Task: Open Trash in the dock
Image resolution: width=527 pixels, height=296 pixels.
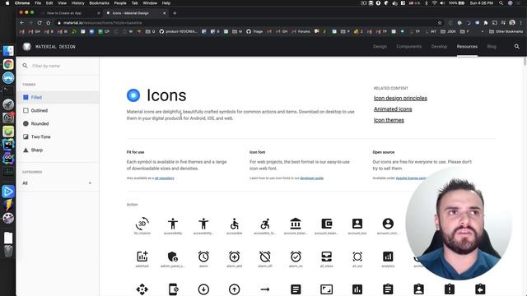Action: (8, 251)
